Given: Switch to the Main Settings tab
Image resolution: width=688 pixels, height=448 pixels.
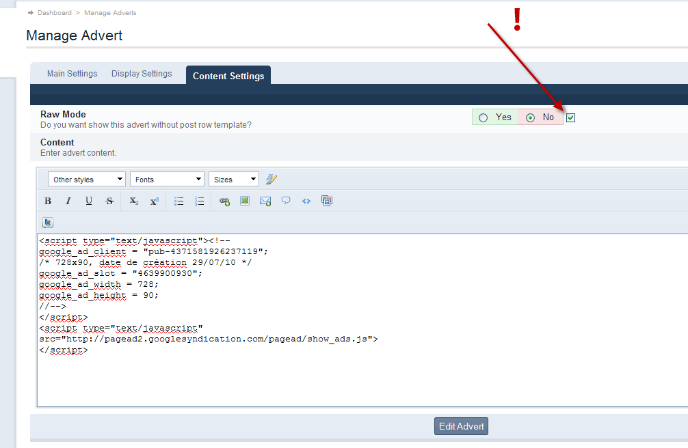Looking at the screenshot, I should pyautogui.click(x=72, y=74).
